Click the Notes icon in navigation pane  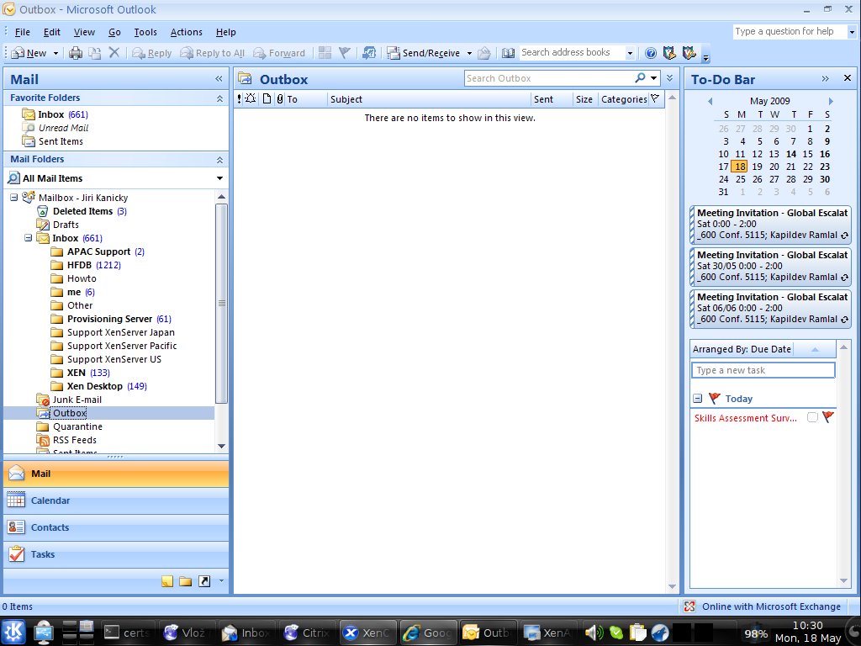(x=167, y=581)
